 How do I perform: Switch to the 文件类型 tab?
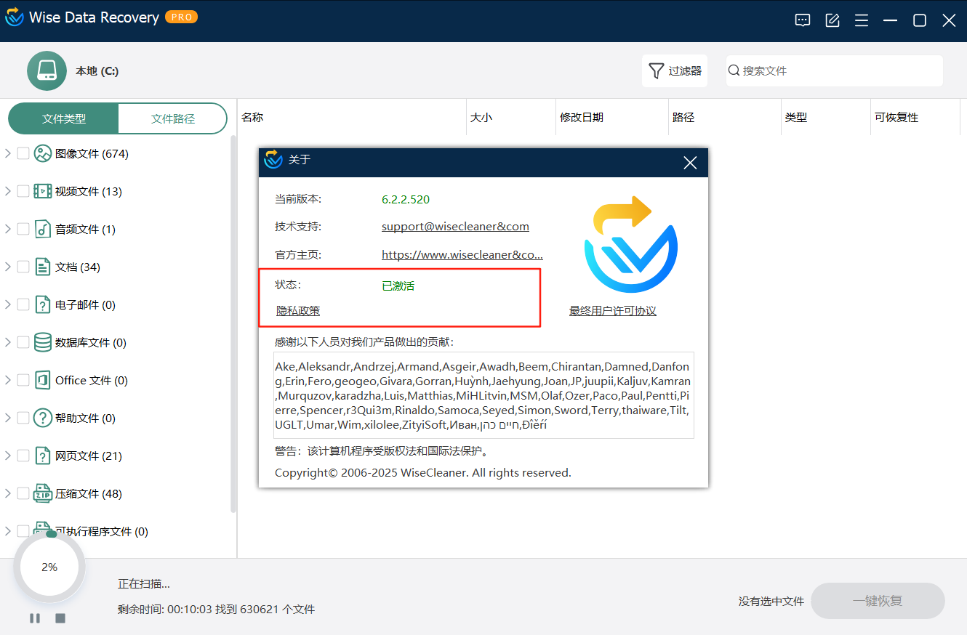pyautogui.click(x=63, y=118)
